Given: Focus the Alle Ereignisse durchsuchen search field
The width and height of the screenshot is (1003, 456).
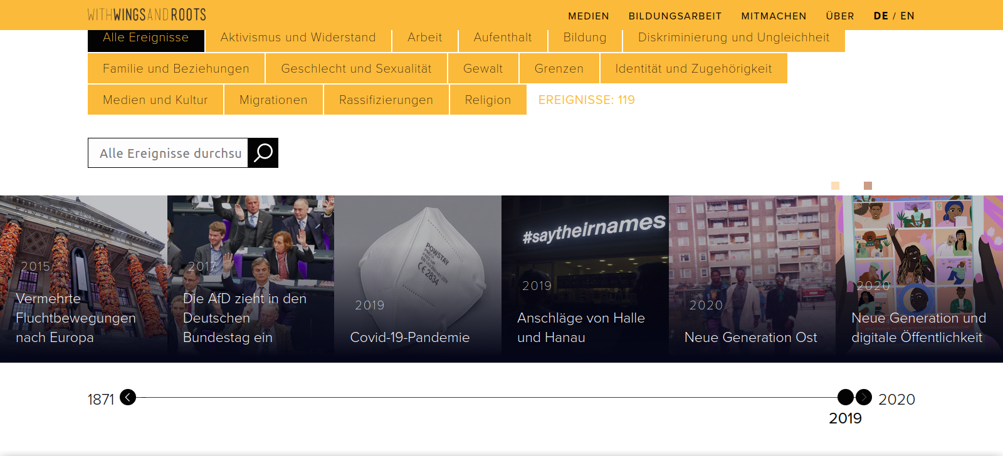Looking at the screenshot, I should [x=168, y=153].
